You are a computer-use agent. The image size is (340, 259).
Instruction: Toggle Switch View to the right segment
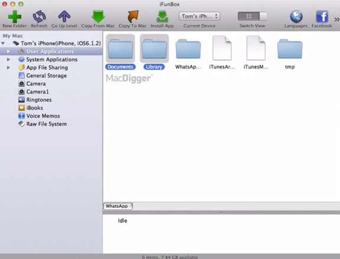[x=263, y=16]
